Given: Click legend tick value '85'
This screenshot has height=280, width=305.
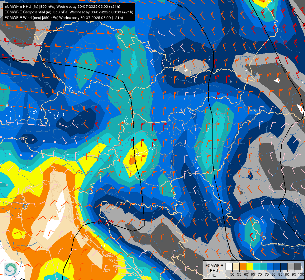Looking at the screenshot, I should click(280, 274).
